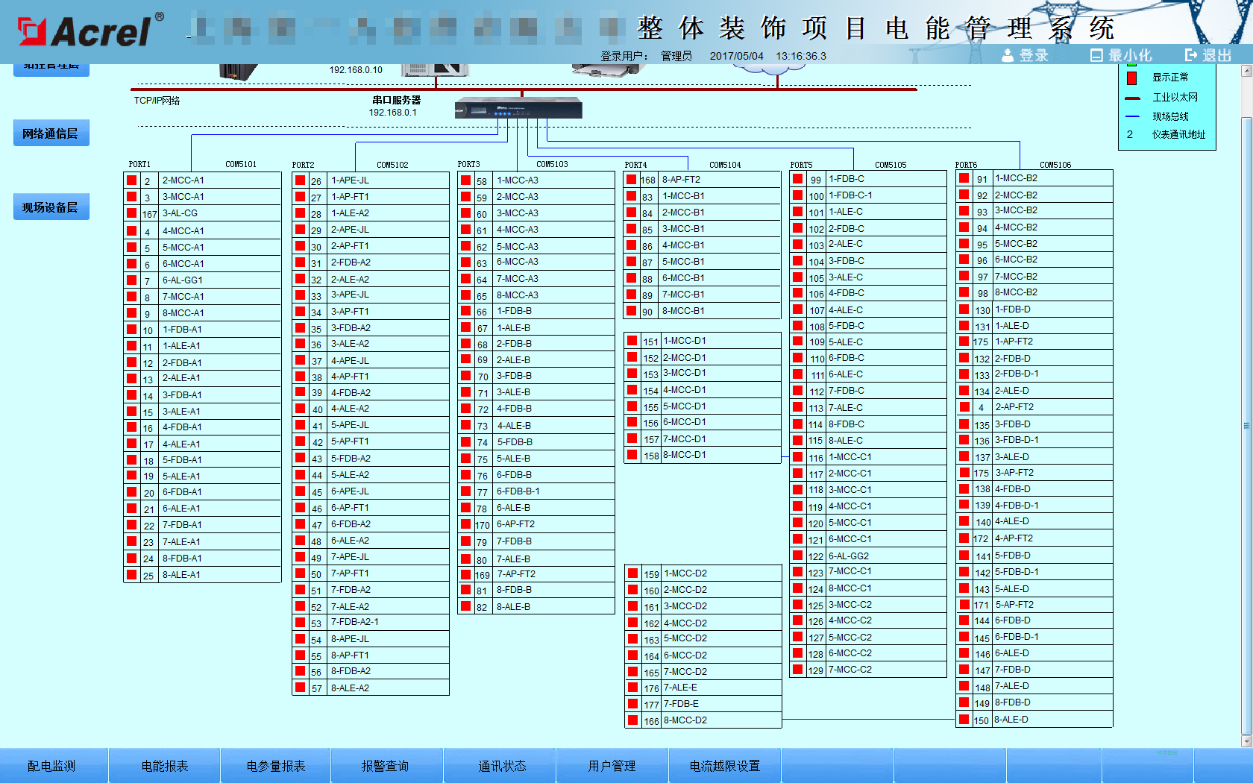Click the red status indicator for 2-MCC-A1

(132, 180)
